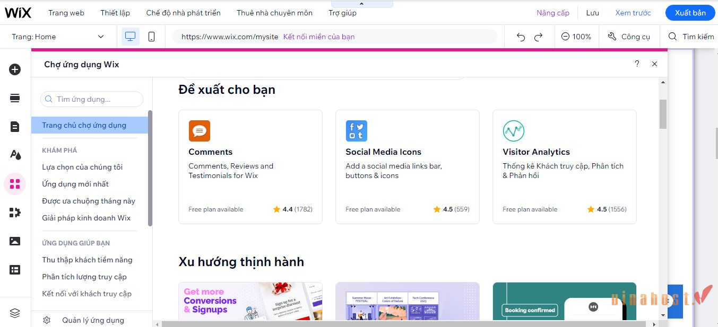
Task: Open the Social Media Icons app title
Action: tap(384, 152)
